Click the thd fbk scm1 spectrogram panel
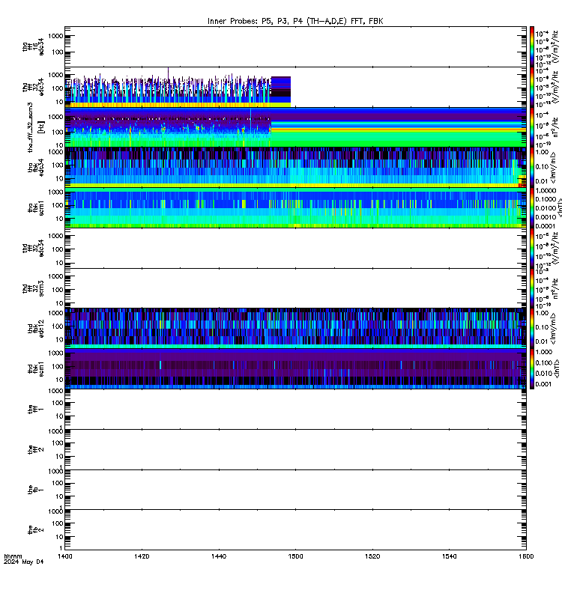The width and height of the screenshot is (562, 599). point(295,369)
